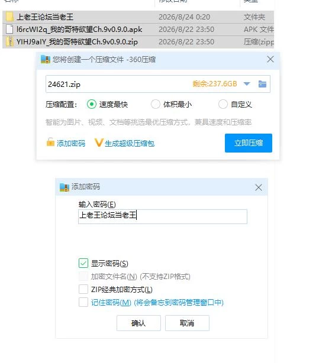The height and width of the screenshot is (363, 332).
Task: Open the 添加密码 link
Action: coord(71,143)
